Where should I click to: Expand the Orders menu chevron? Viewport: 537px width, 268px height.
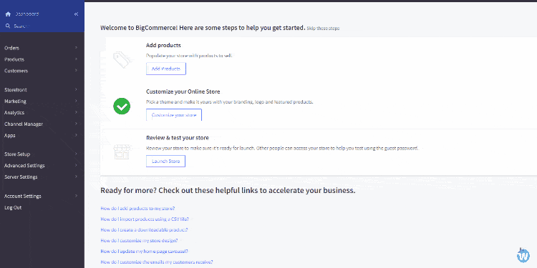76,48
